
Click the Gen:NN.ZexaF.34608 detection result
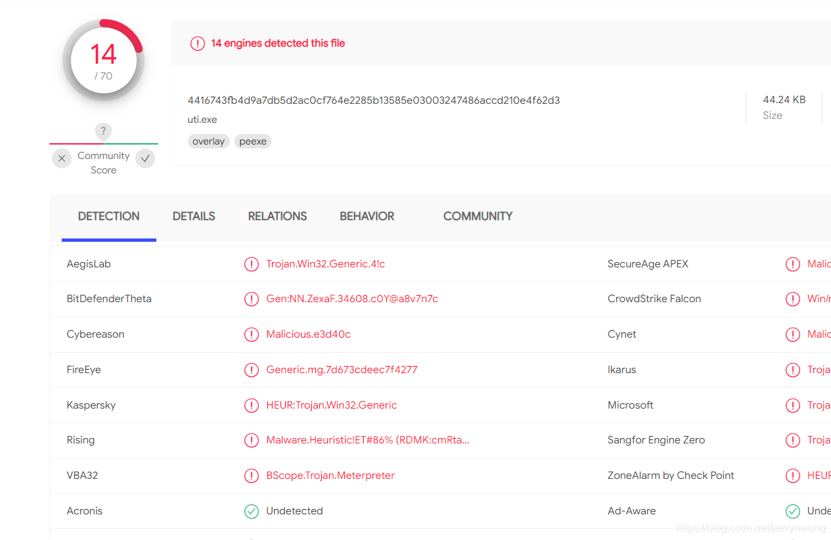point(352,299)
